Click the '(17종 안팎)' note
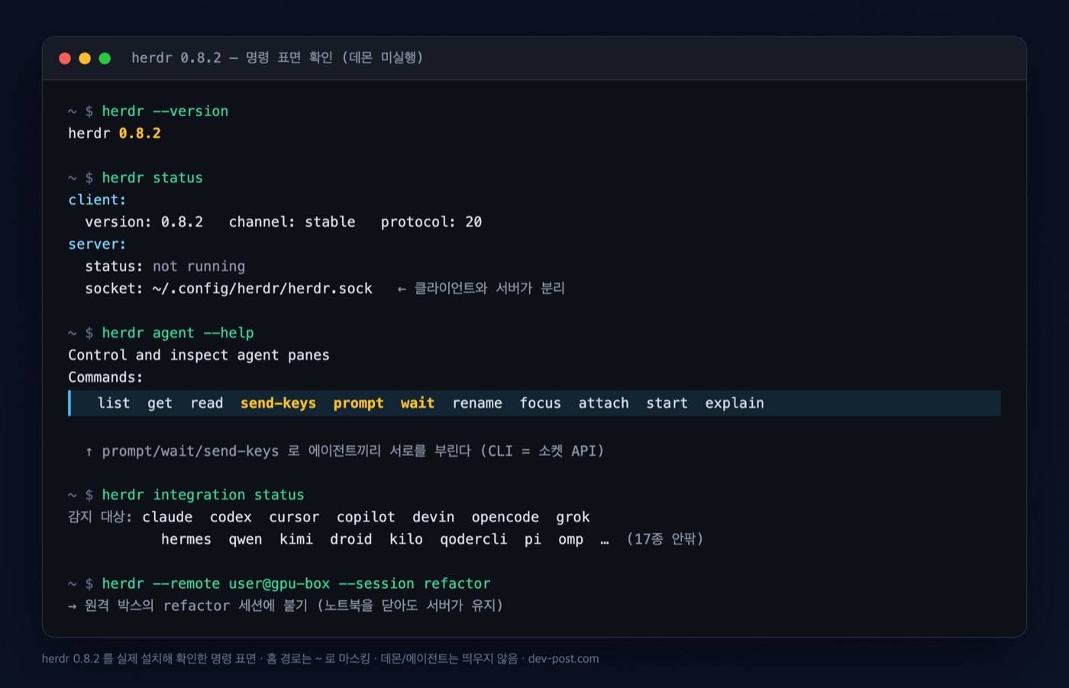The height and width of the screenshot is (688, 1069). click(664, 540)
